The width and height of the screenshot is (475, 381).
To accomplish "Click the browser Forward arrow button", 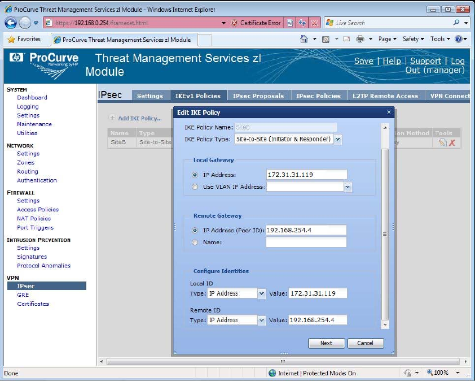I will pyautogui.click(x=25, y=23).
